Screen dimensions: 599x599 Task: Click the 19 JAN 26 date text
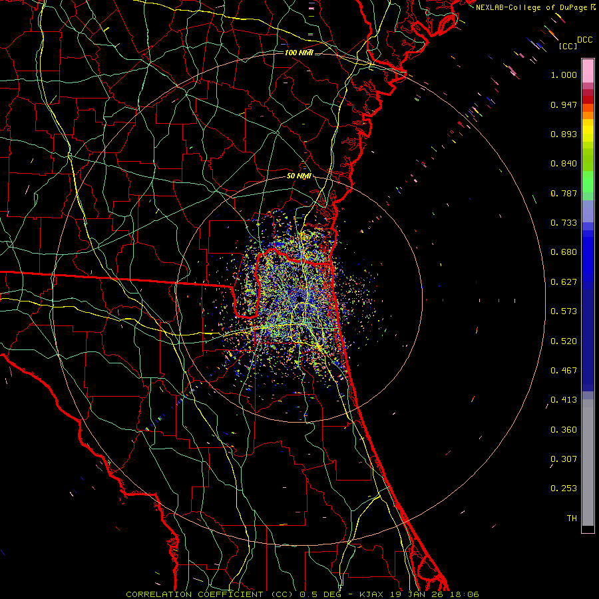tap(417, 594)
